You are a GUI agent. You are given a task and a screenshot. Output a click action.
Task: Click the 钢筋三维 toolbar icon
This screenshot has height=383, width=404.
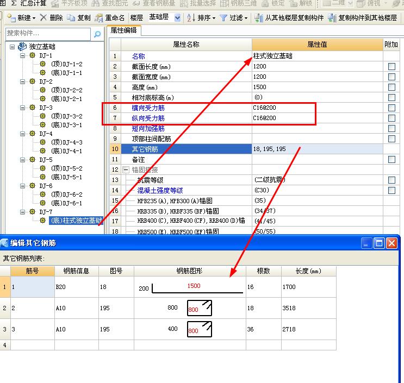tap(224, 3)
